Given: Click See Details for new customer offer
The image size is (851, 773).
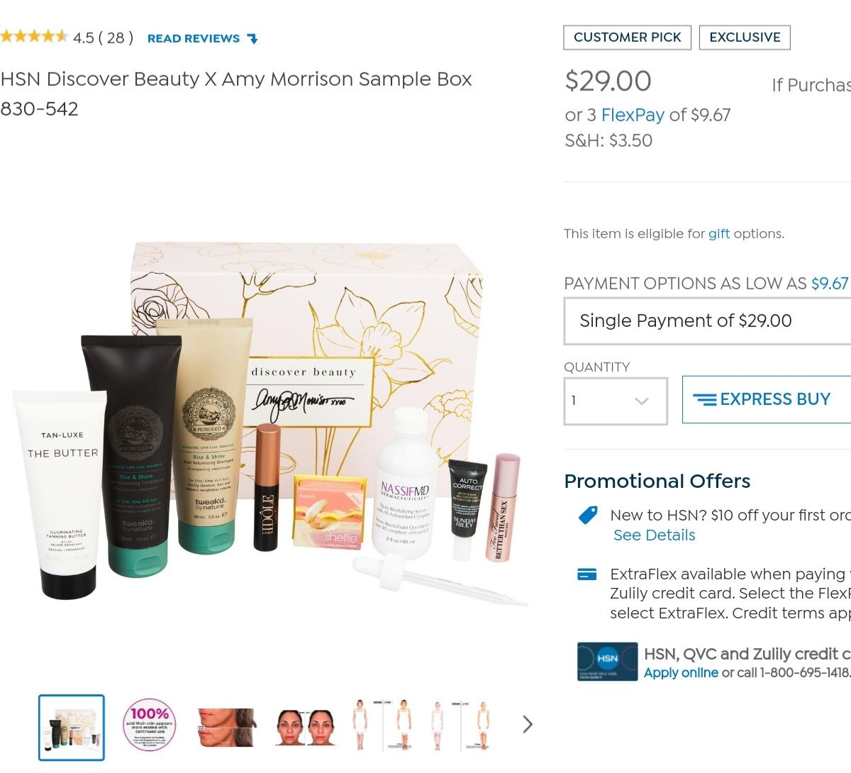Looking at the screenshot, I should point(654,535).
